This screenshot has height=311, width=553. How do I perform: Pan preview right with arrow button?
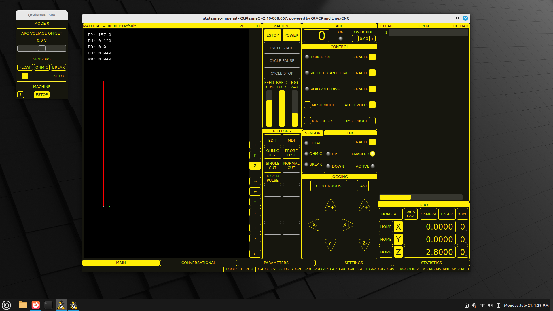(x=255, y=181)
